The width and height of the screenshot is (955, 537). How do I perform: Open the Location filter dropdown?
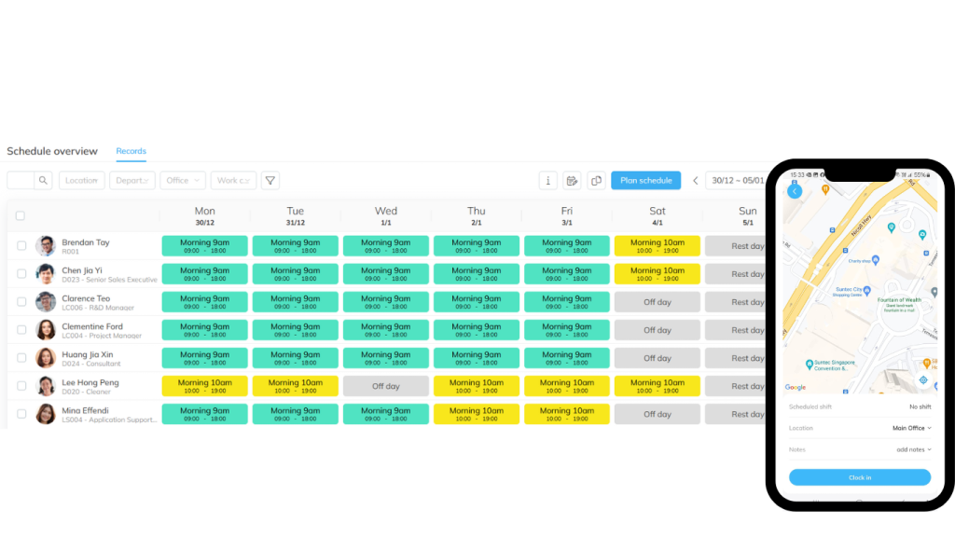pos(82,180)
